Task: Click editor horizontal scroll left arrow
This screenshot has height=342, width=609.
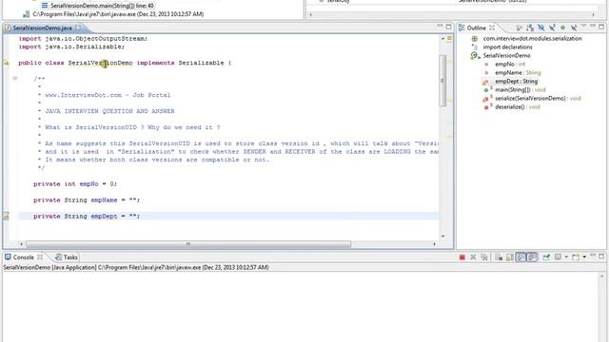Action: click(21, 244)
